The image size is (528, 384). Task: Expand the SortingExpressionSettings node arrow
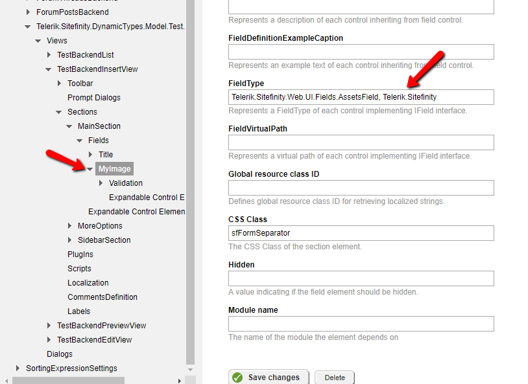(18, 368)
